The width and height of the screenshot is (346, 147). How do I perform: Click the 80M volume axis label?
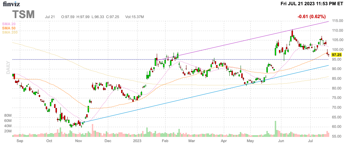point(8,116)
